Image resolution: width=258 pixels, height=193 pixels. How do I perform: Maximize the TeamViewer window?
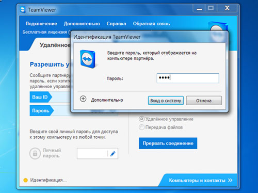[211, 8]
